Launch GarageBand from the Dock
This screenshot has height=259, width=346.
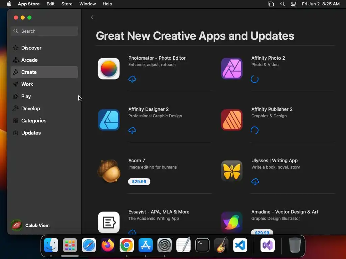221,245
